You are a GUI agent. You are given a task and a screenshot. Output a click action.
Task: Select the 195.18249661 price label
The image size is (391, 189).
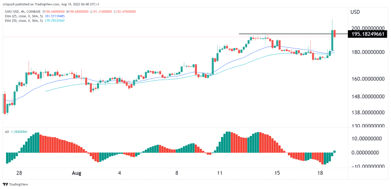pyautogui.click(x=368, y=34)
